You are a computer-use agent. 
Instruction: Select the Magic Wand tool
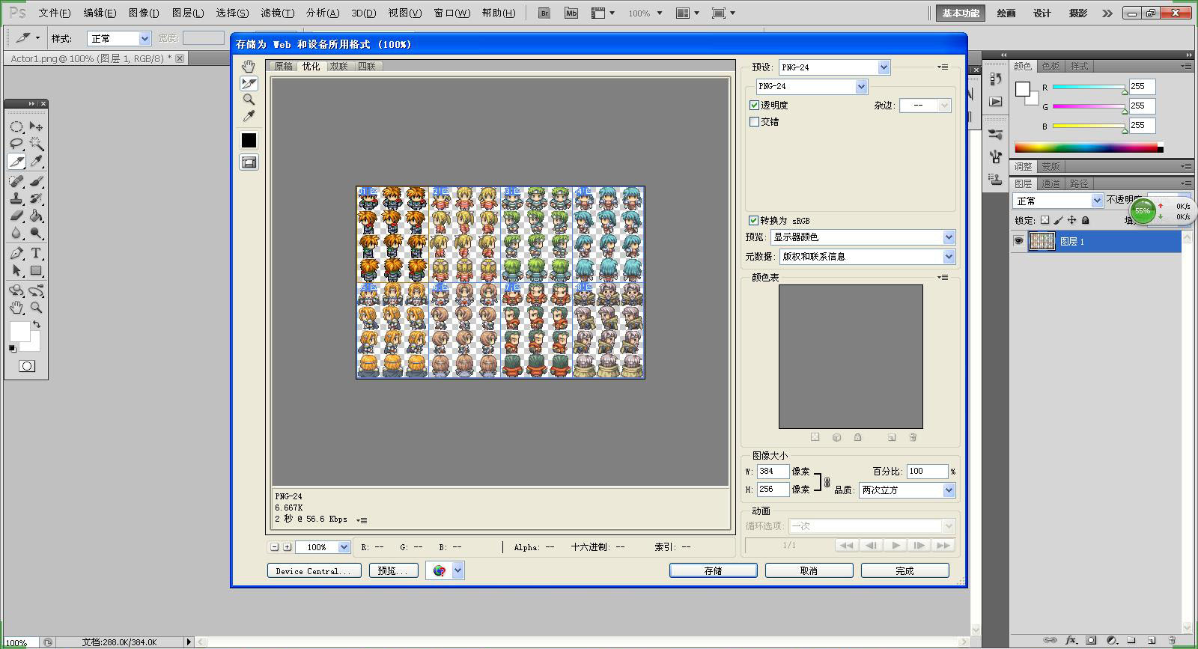[x=36, y=144]
